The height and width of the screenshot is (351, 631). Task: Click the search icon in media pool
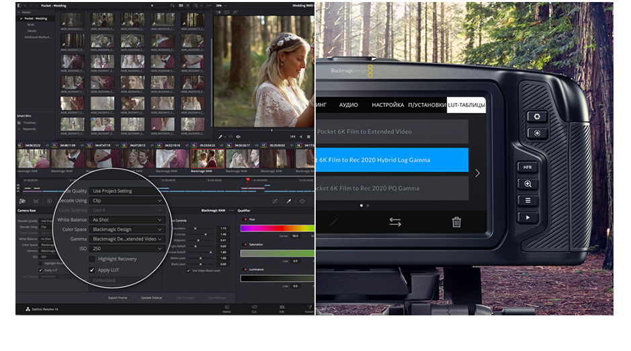[x=196, y=5]
